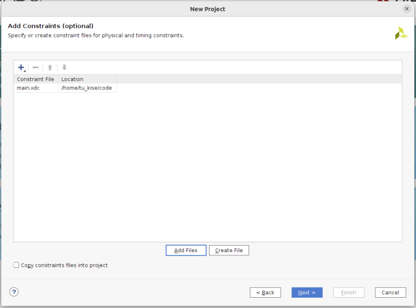The height and width of the screenshot is (308, 416).
Task: Click the Add Files button
Action: (x=186, y=250)
